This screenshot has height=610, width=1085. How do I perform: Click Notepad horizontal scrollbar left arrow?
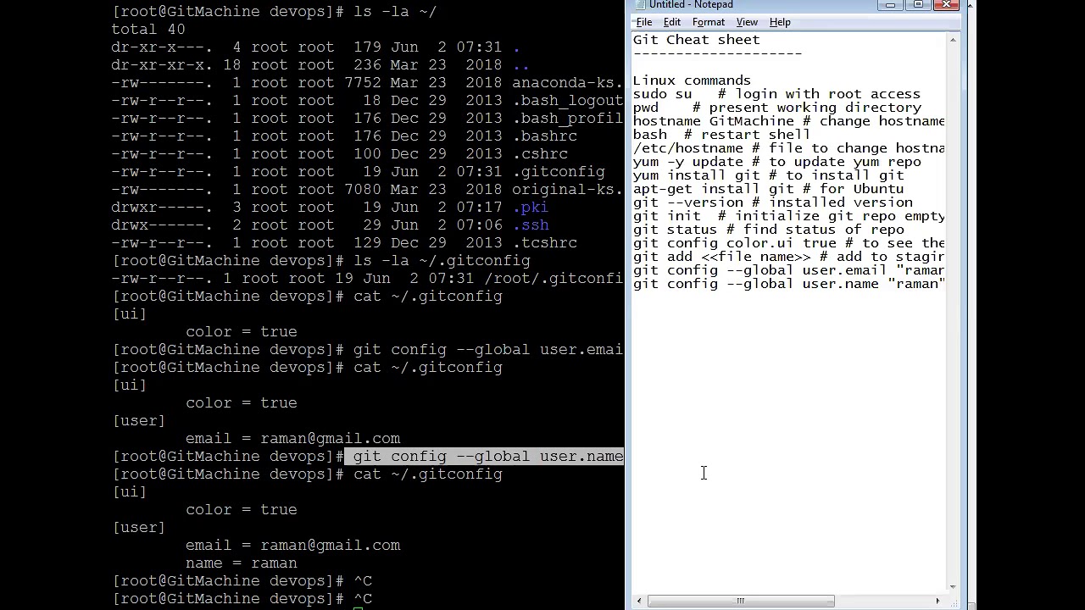coord(639,602)
